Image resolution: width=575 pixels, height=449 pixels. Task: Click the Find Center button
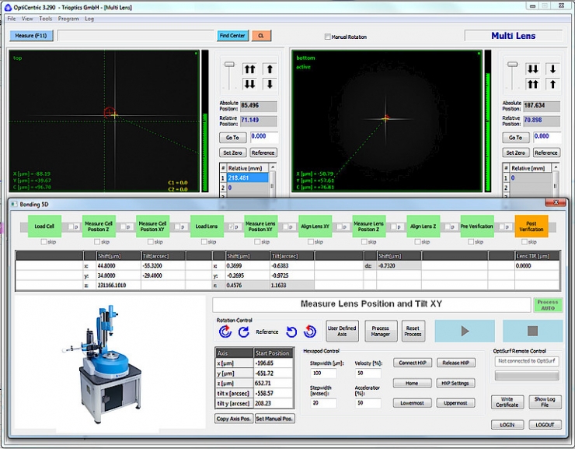232,36
